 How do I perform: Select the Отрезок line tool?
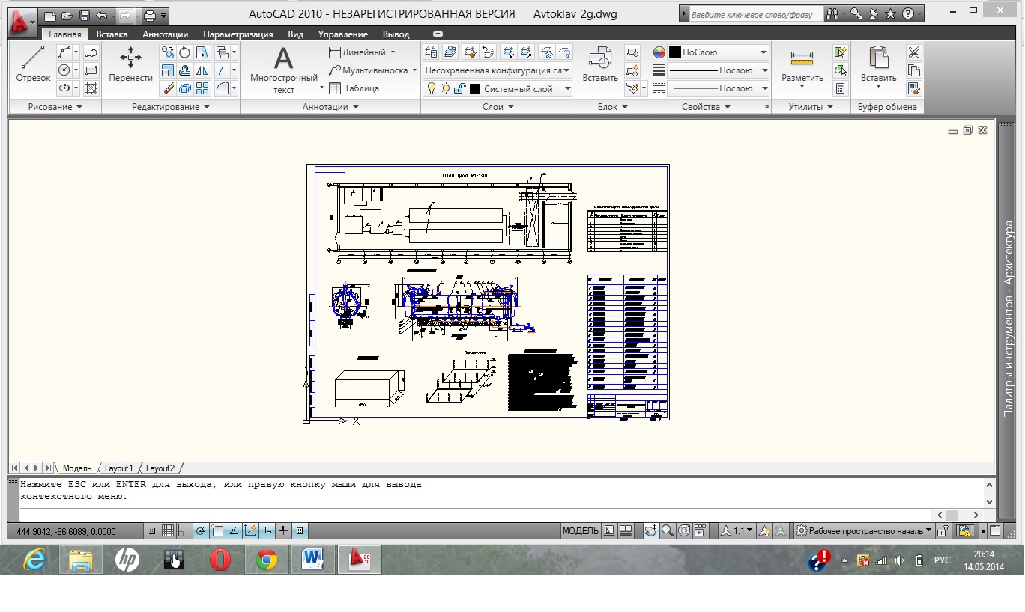(x=33, y=64)
